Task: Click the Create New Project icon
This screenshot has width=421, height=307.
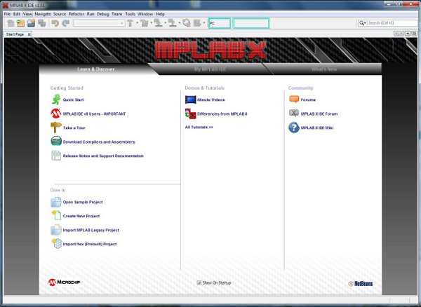Action: tap(56, 216)
